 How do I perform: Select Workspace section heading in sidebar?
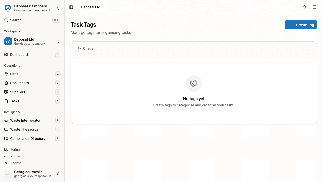12,31
